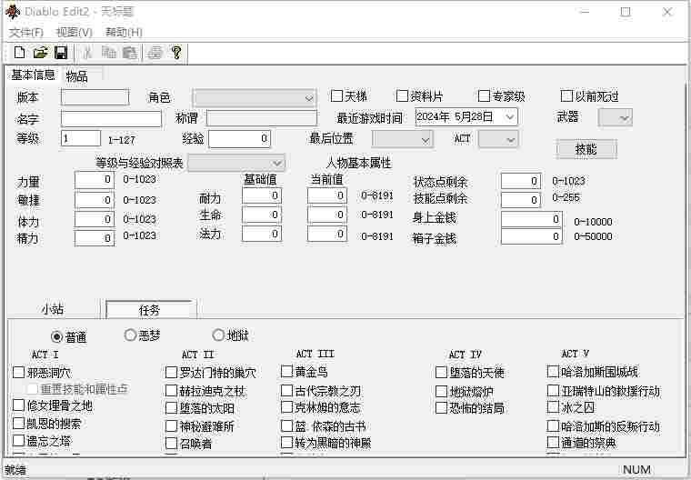Check the 以前死过 checkbox
Image resolution: width=691 pixels, height=480 pixels.
click(x=566, y=95)
